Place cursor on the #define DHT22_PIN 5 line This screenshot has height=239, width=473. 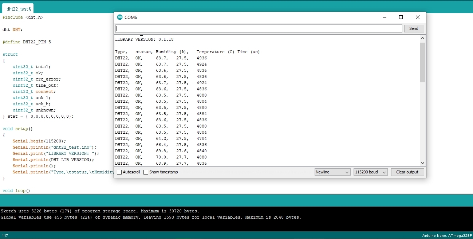27,42
